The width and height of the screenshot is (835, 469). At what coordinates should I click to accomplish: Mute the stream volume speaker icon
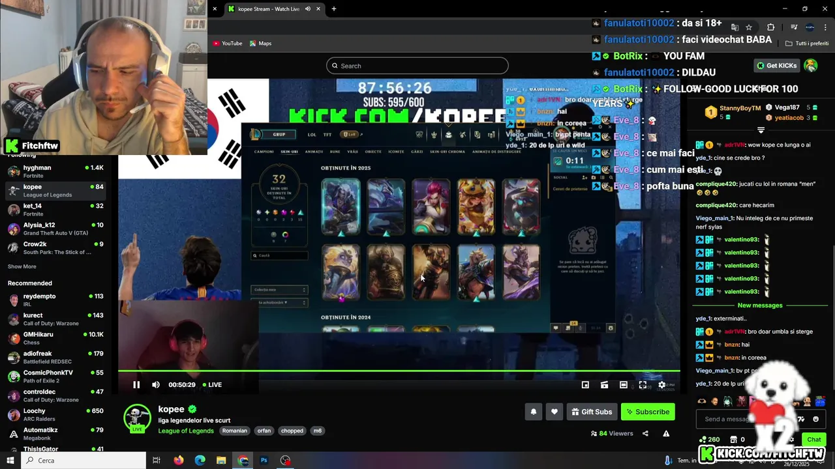tap(156, 385)
